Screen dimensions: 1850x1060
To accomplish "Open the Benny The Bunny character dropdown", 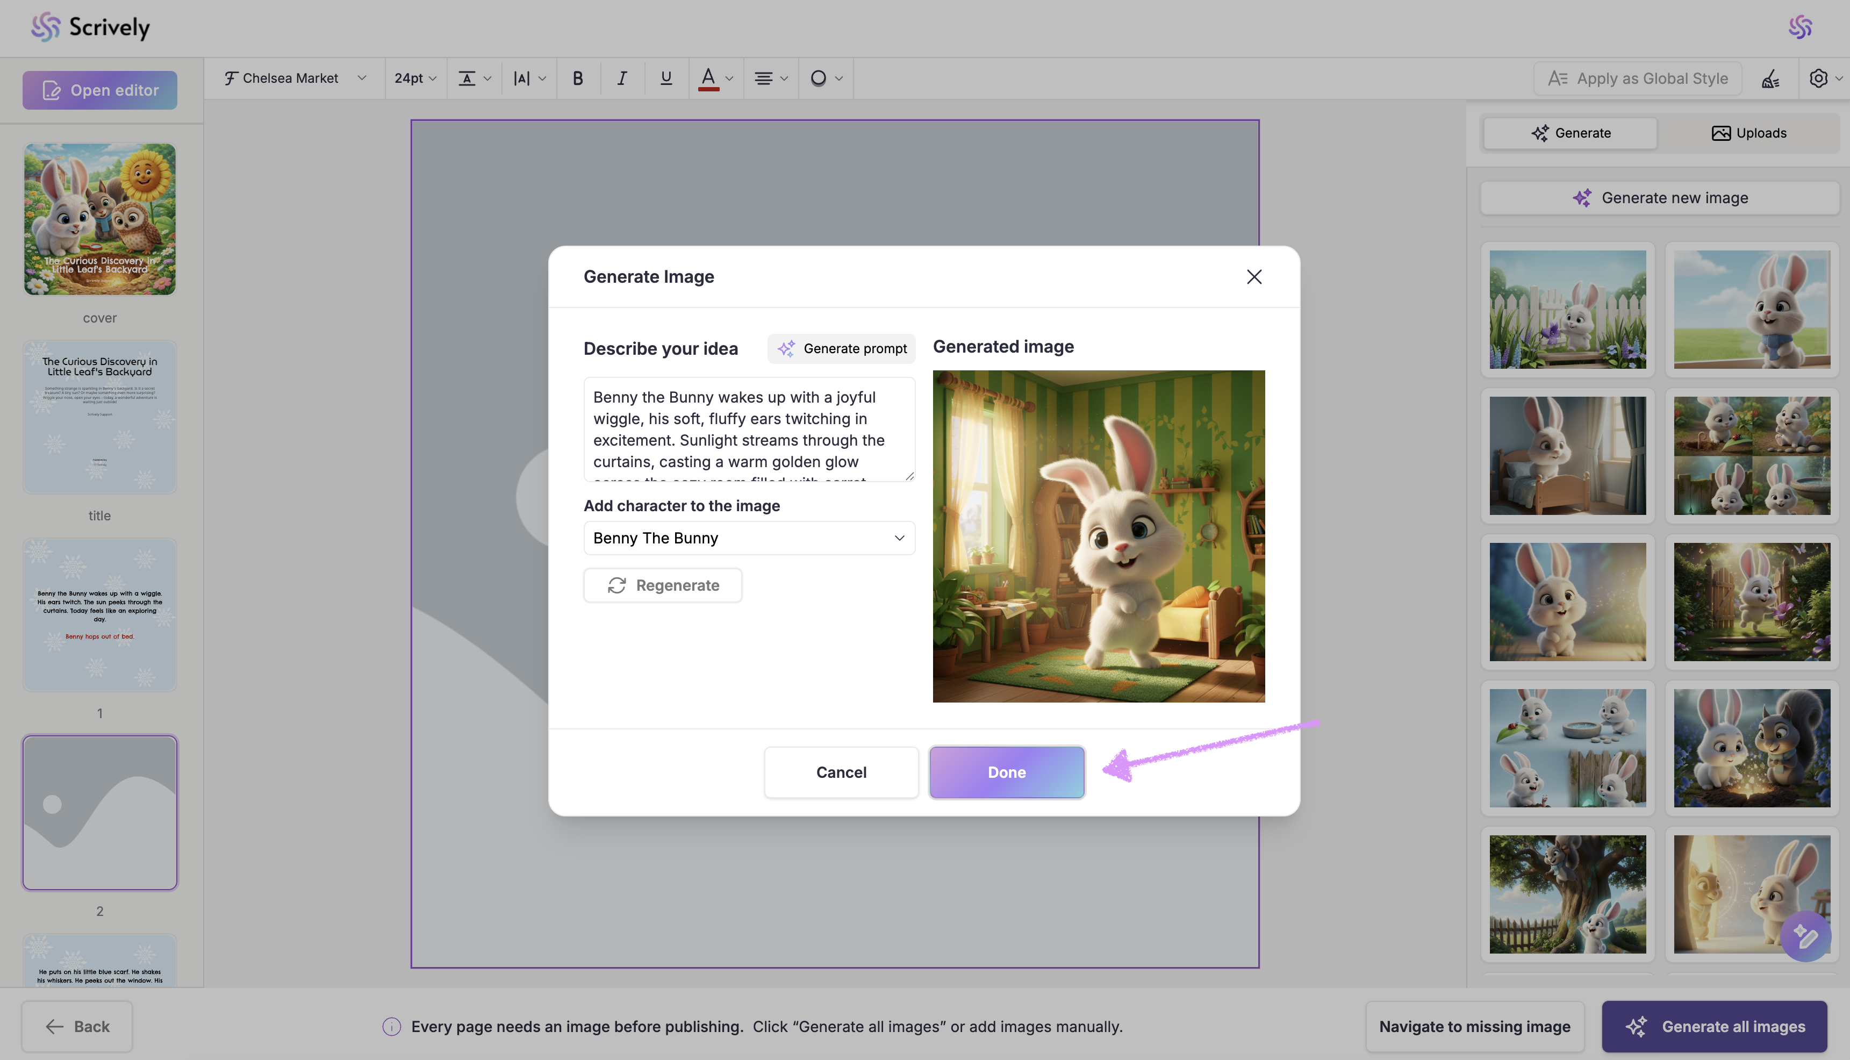I will pos(749,538).
